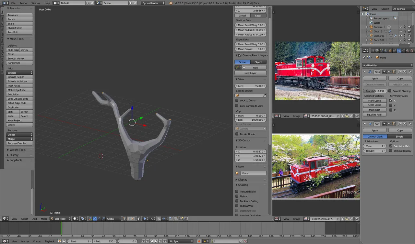Select face select mode icon
415x244 pixels.
(x=133, y=219)
